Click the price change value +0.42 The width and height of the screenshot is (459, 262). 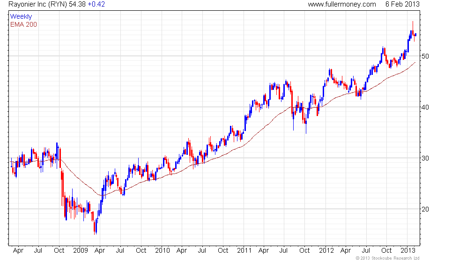click(x=96, y=4)
